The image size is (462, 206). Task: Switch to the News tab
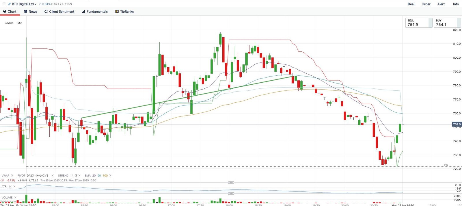point(30,12)
